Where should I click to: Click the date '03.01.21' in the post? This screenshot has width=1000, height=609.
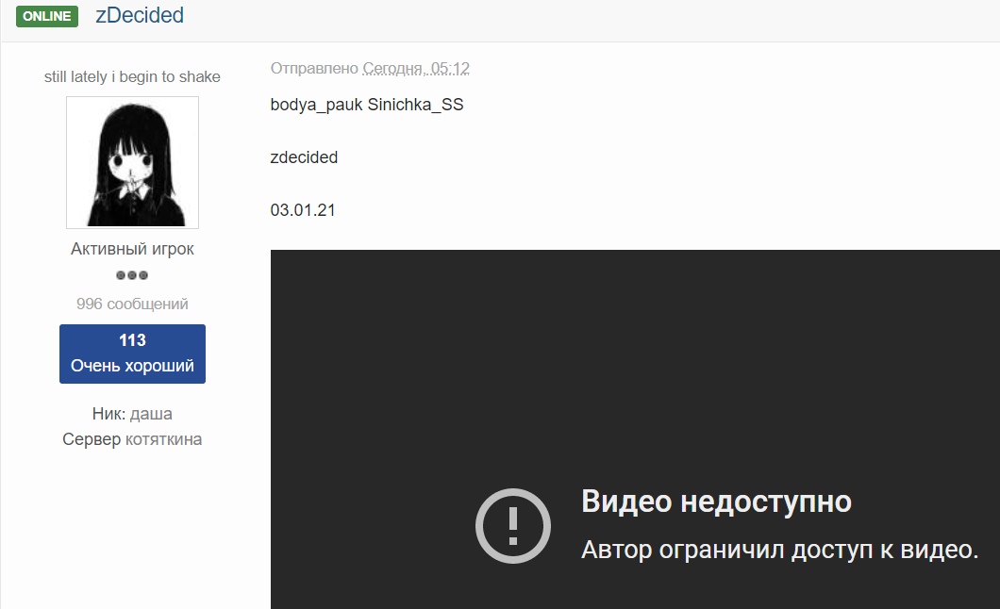(303, 210)
